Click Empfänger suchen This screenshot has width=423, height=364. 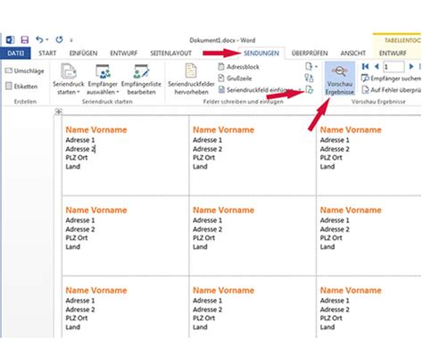click(x=391, y=79)
